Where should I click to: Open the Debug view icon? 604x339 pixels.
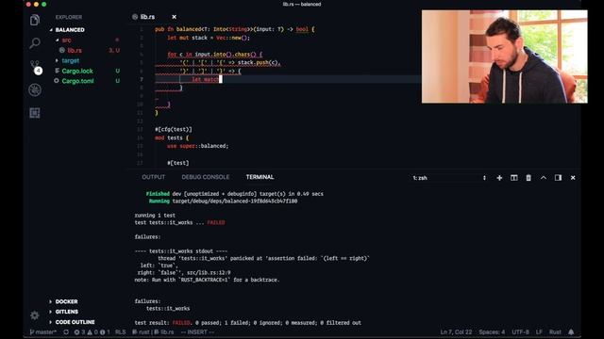pyautogui.click(x=35, y=90)
